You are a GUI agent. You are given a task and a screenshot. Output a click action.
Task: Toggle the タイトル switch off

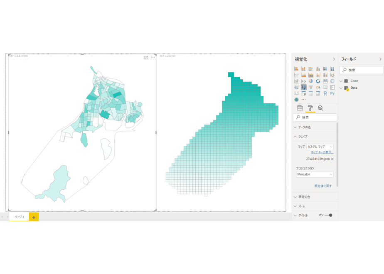click(328, 215)
